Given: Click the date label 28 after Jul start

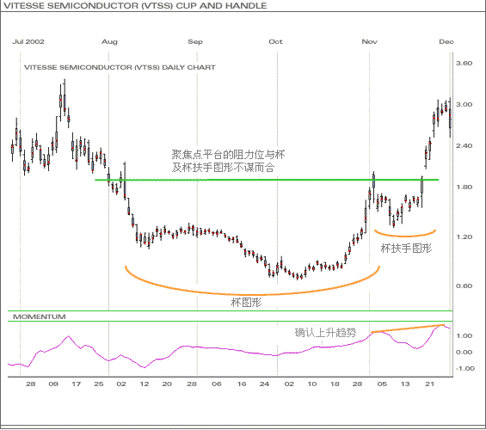Looking at the screenshot, I should click(30, 384).
